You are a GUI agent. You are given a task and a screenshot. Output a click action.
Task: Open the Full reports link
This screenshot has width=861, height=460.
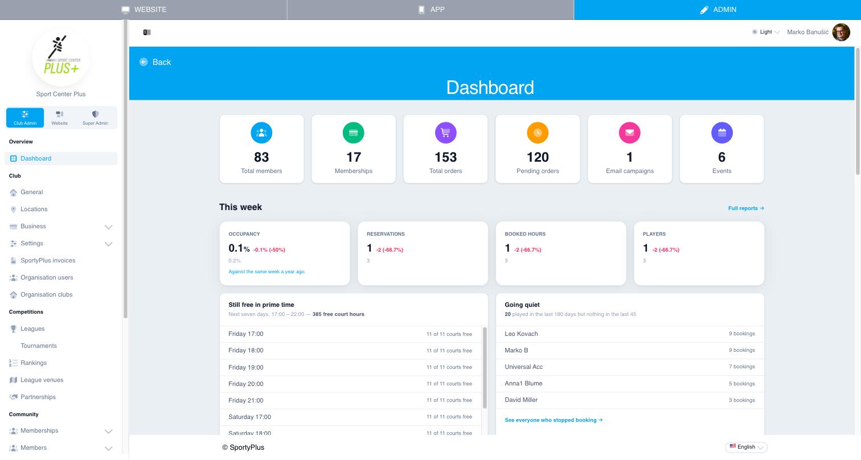tap(746, 208)
